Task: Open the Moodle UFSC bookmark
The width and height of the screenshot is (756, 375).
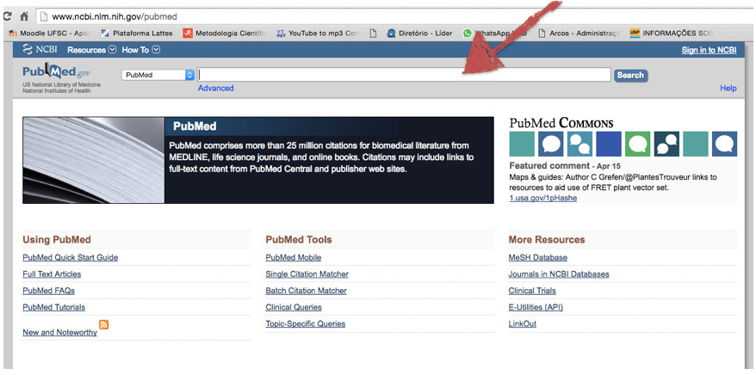Action: (x=49, y=34)
